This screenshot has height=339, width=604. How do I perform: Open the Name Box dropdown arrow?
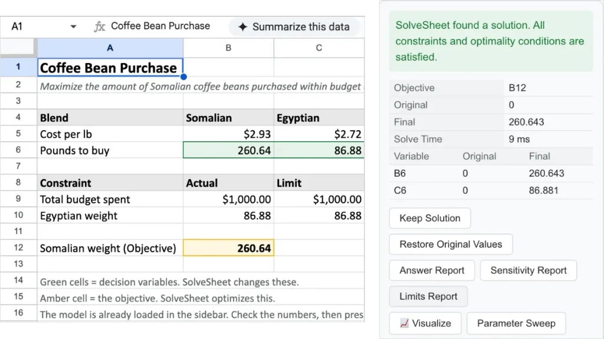[x=73, y=26]
